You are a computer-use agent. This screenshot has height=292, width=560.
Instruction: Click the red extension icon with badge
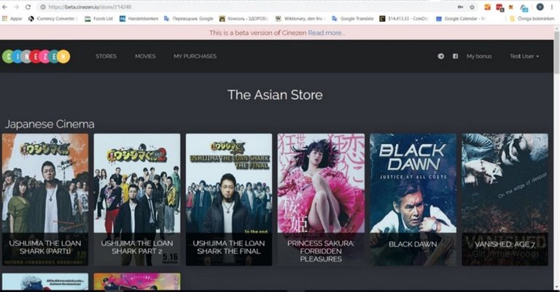(499, 7)
